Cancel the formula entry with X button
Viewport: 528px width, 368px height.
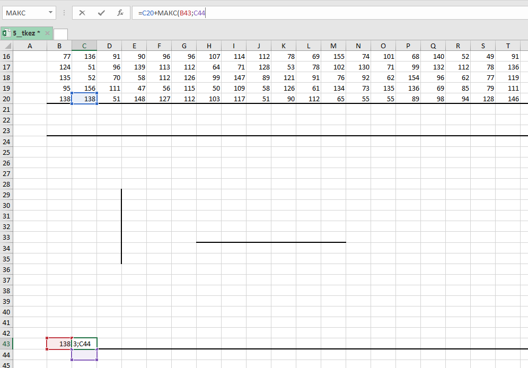tap(82, 13)
